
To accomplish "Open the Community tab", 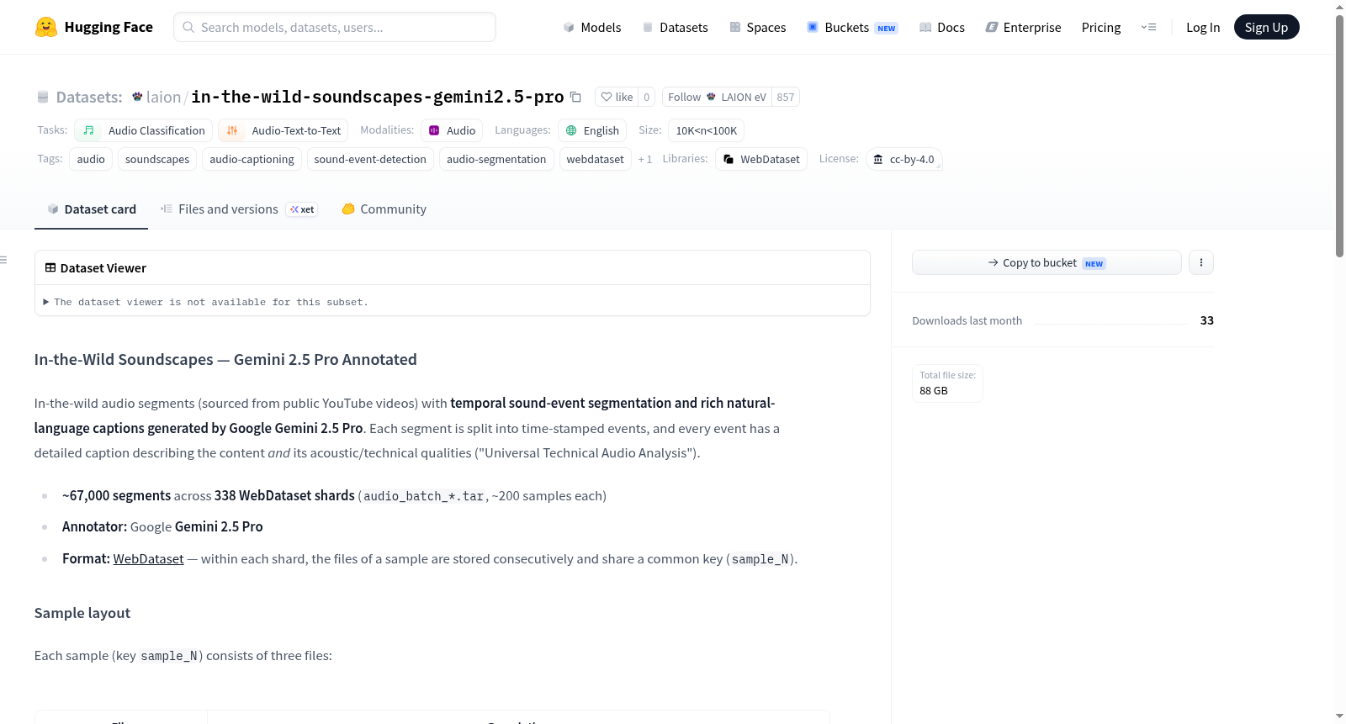I will pos(384,209).
